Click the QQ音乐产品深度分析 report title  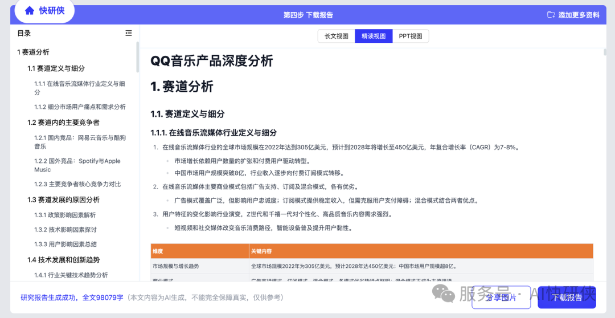tap(212, 61)
